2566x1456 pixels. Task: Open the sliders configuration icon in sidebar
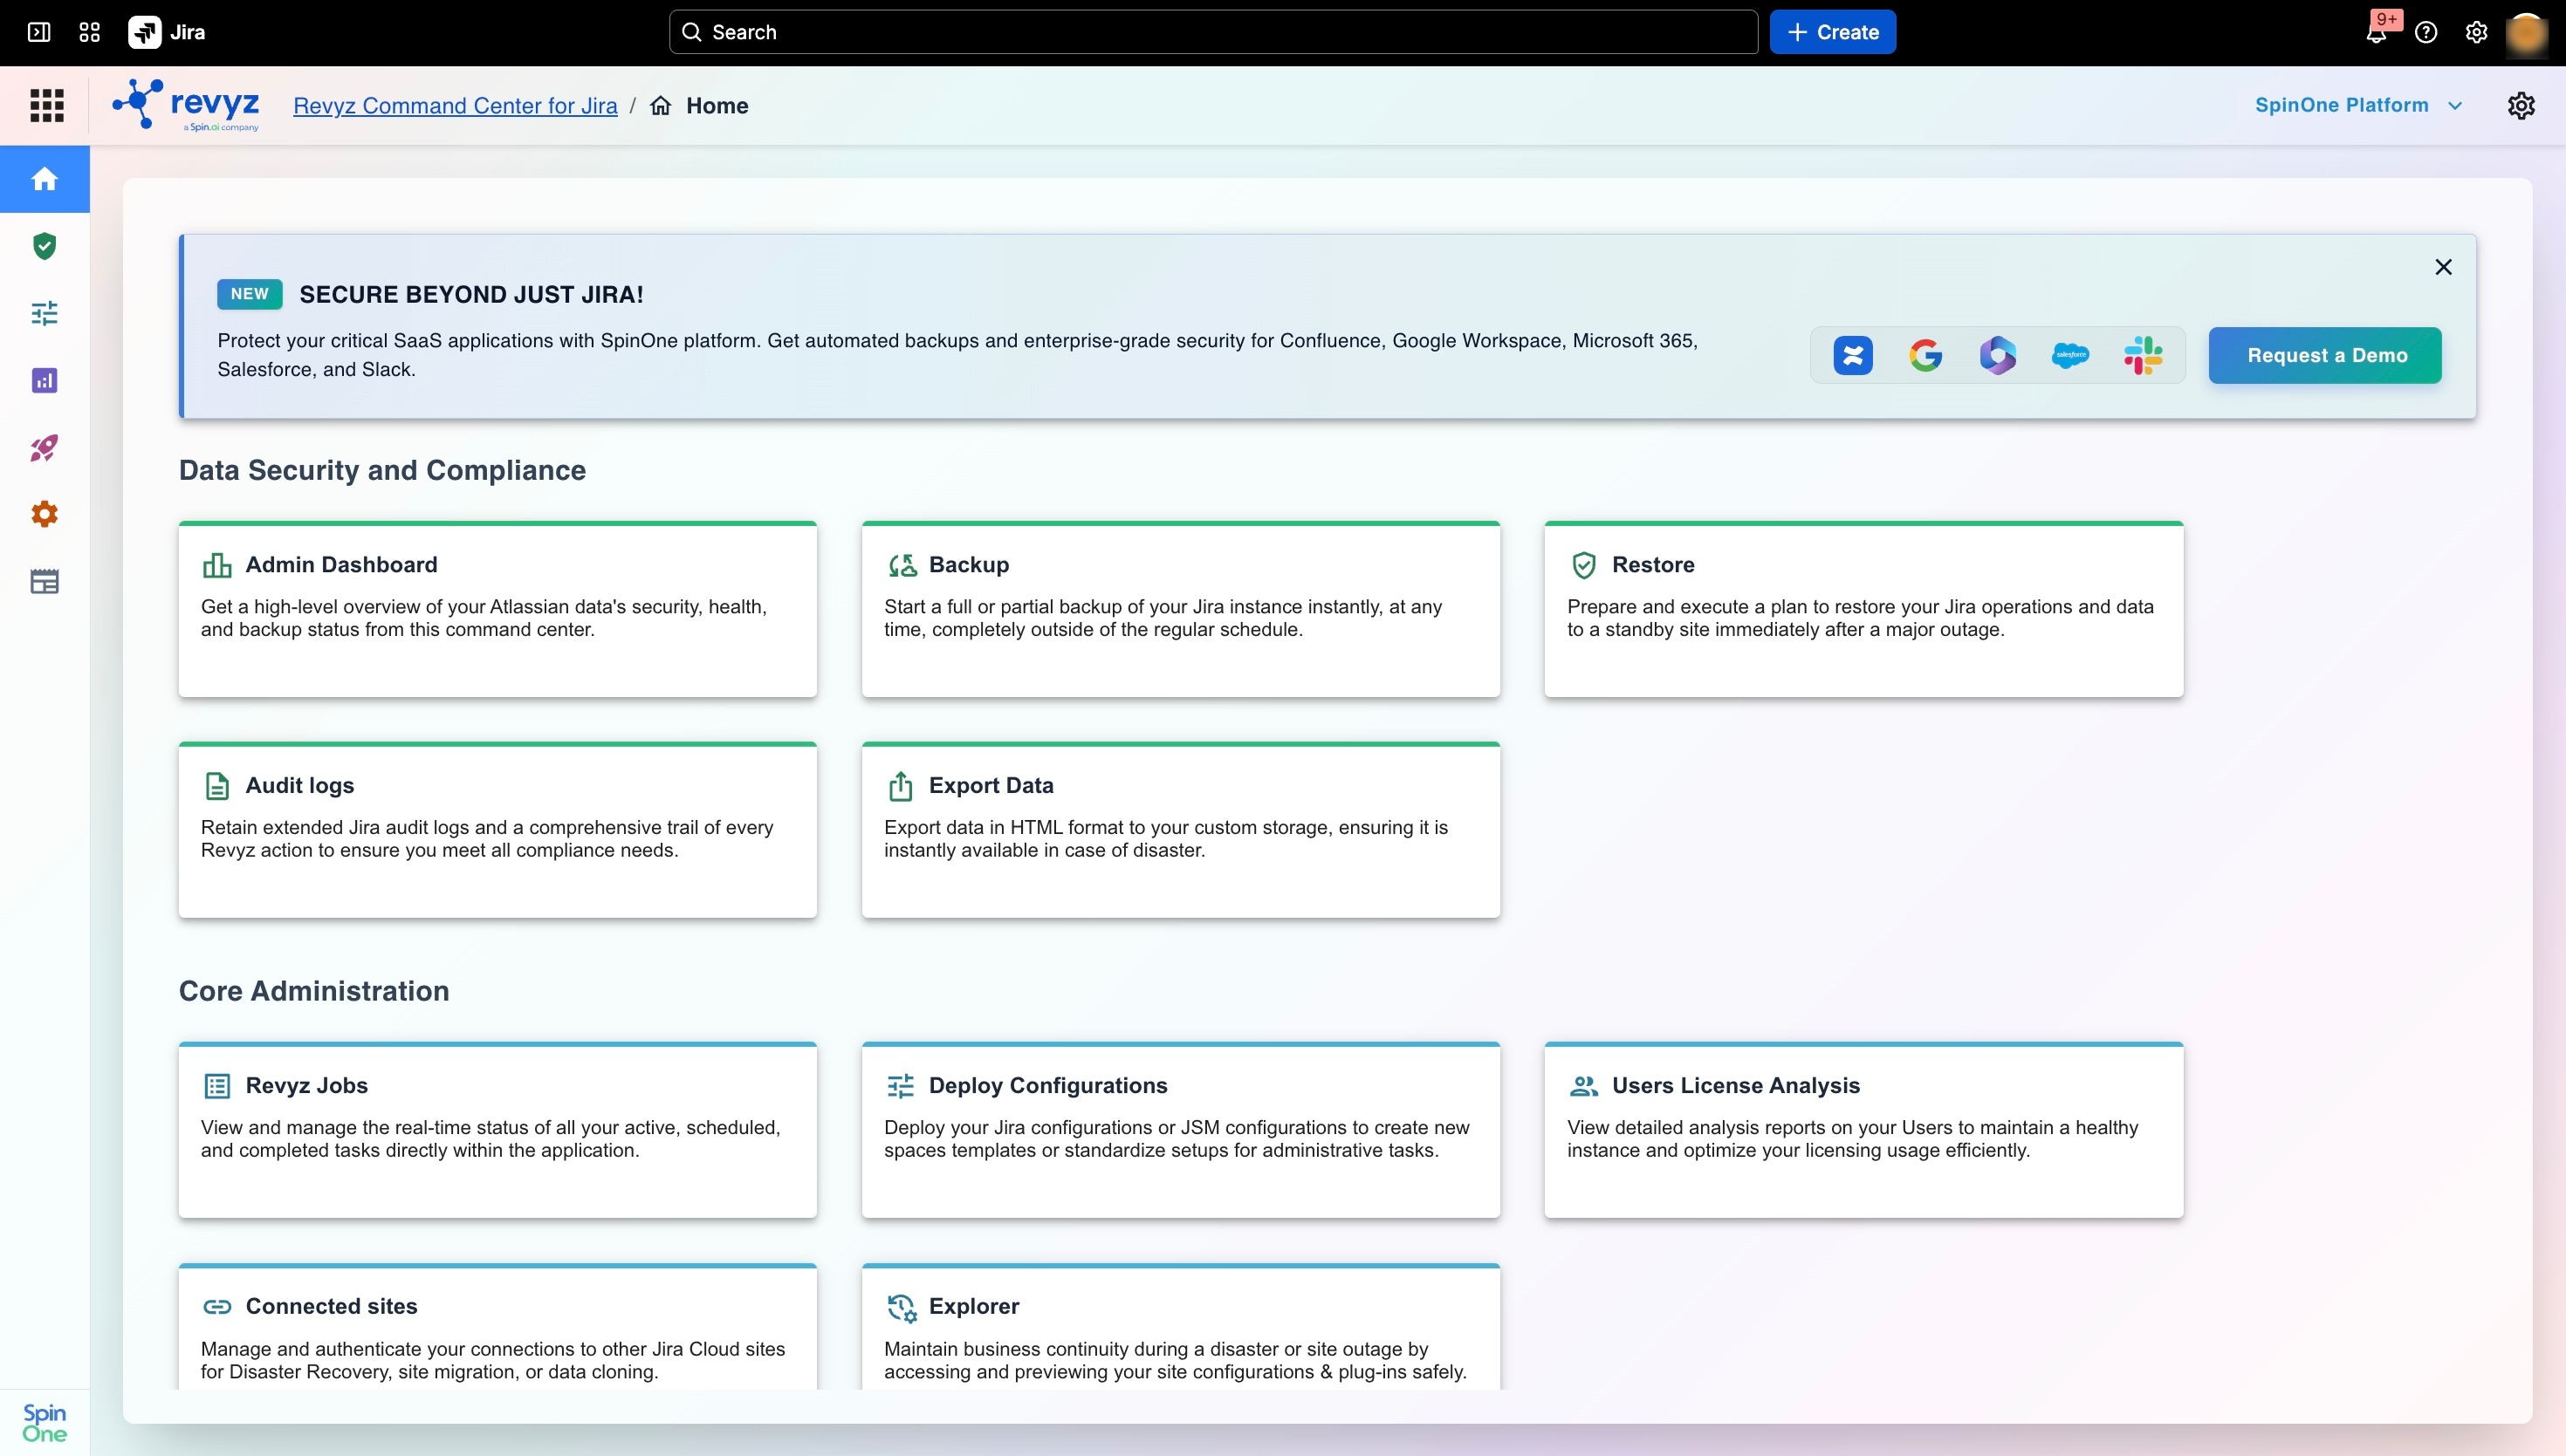(x=45, y=313)
